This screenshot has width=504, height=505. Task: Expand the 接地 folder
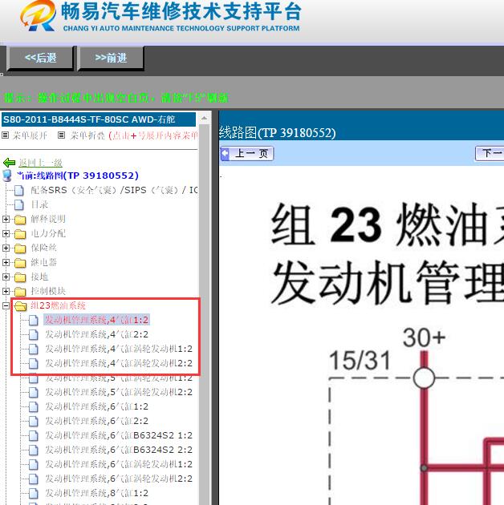[x=6, y=277]
